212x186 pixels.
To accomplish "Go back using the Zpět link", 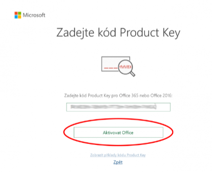I will 118,162.
